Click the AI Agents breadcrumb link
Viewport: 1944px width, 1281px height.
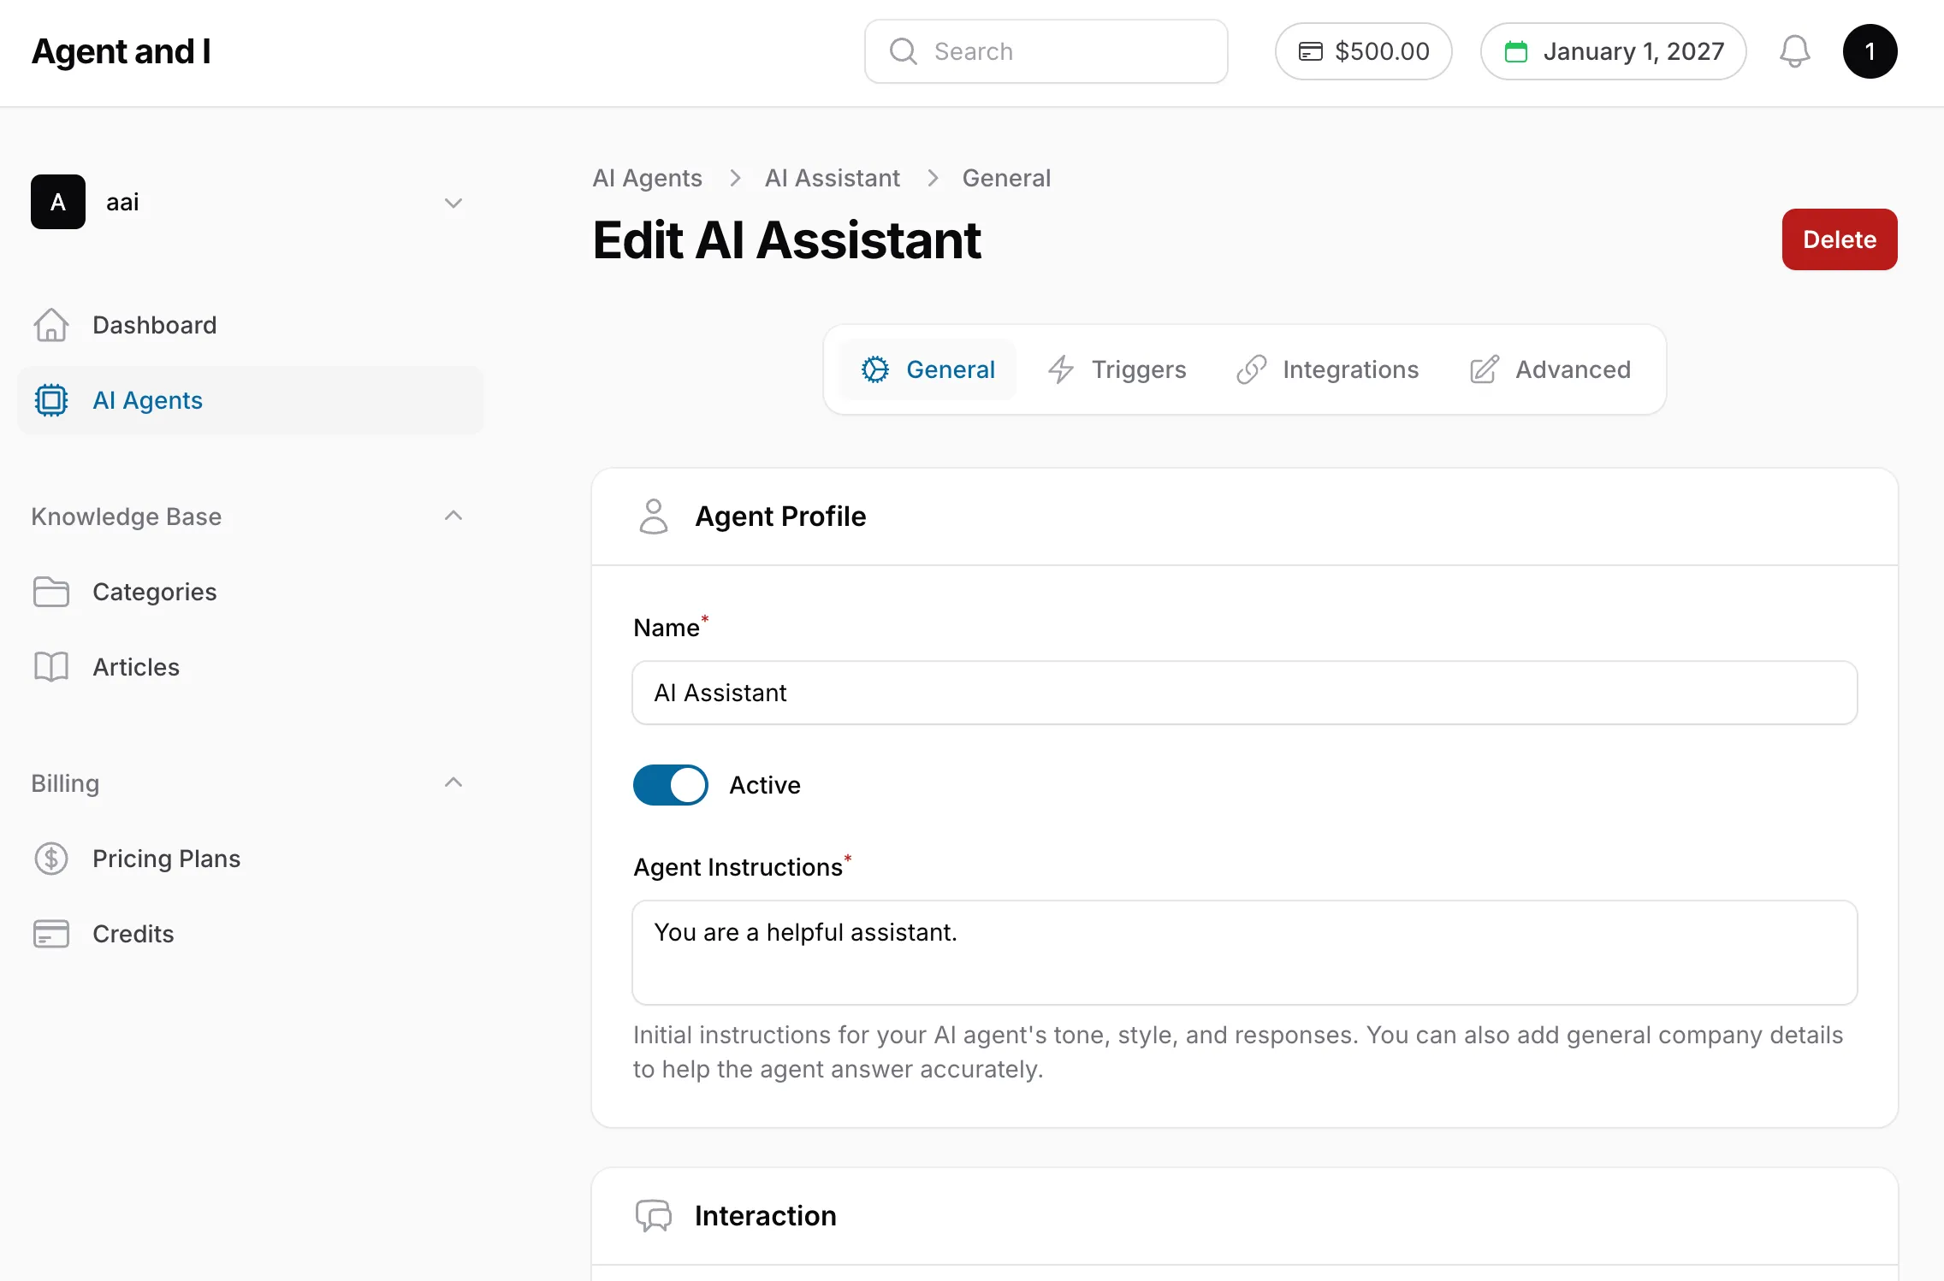point(647,178)
